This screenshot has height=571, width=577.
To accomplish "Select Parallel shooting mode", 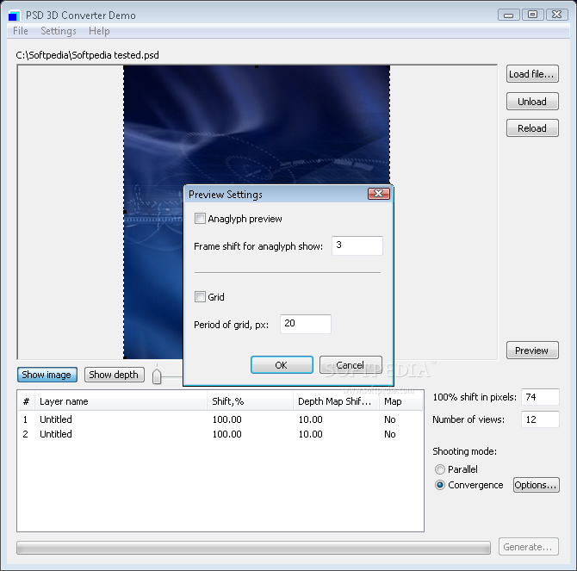I will (x=440, y=469).
